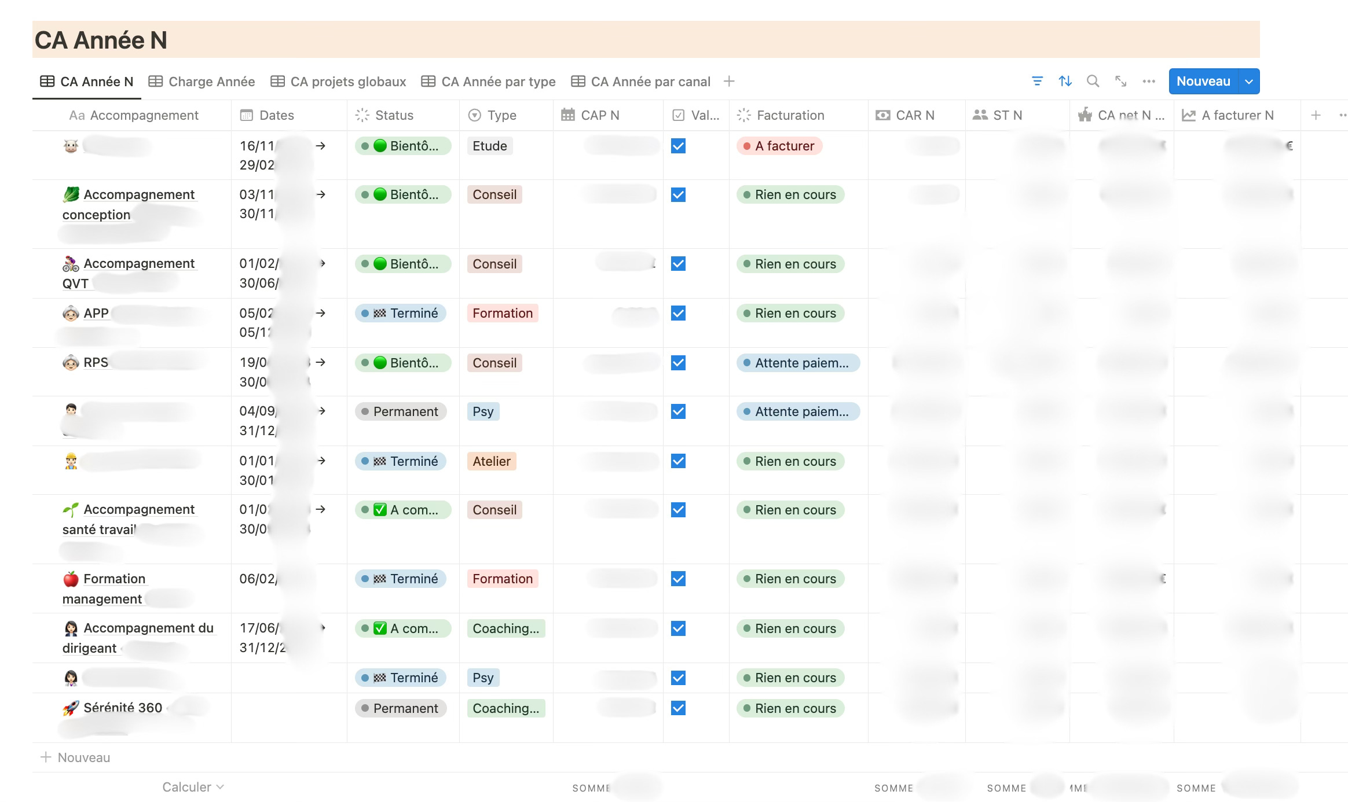Click the expand full-page arrows icon
The width and height of the screenshot is (1348, 802).
[1120, 82]
